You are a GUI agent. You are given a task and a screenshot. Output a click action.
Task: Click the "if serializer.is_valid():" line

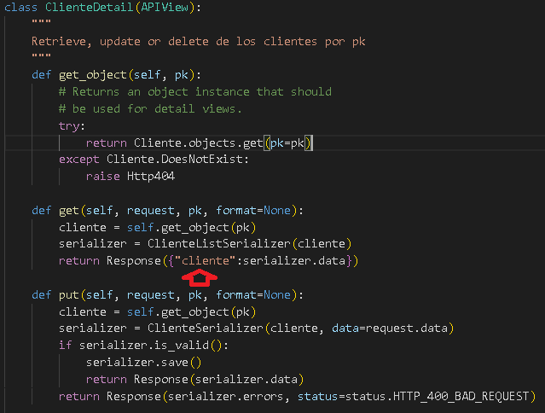click(143, 346)
